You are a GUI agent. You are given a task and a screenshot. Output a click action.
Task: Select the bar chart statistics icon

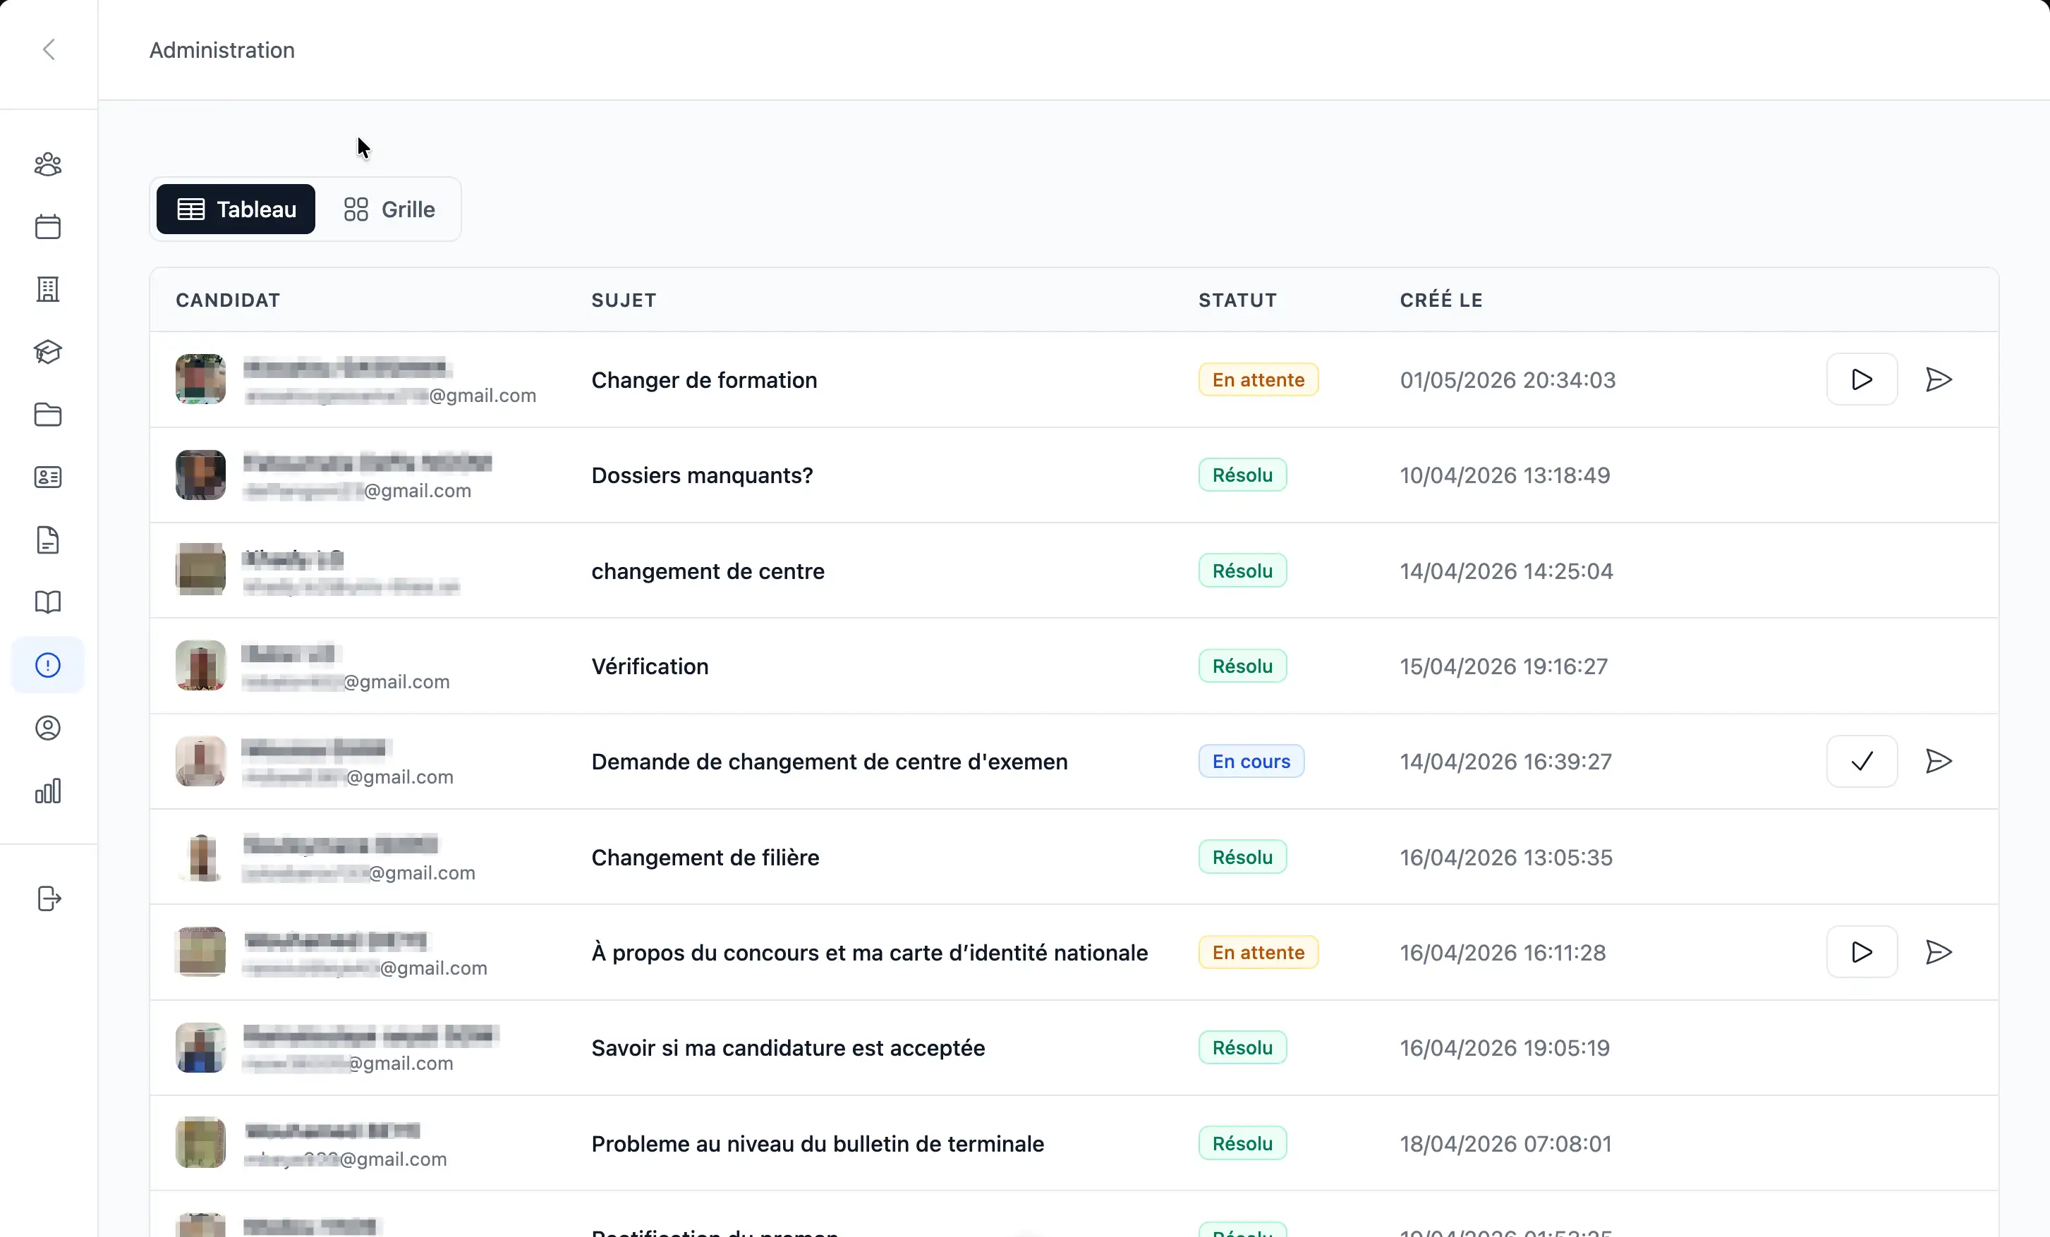47,791
